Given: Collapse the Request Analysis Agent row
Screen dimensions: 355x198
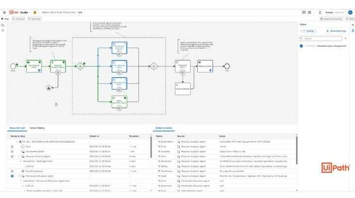Looking at the screenshot, I should pyautogui.click(x=19, y=156).
